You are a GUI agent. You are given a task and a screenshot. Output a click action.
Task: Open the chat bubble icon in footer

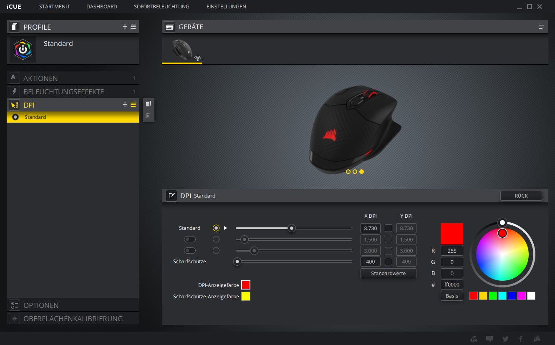[490, 339]
